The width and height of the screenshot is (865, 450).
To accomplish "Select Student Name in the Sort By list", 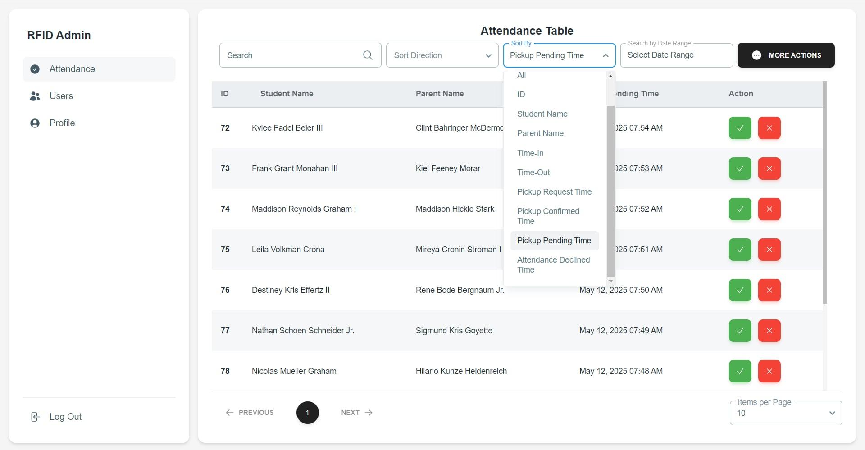I will click(542, 114).
